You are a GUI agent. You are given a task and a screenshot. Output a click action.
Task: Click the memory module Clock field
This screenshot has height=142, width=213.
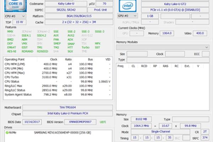[175, 54]
